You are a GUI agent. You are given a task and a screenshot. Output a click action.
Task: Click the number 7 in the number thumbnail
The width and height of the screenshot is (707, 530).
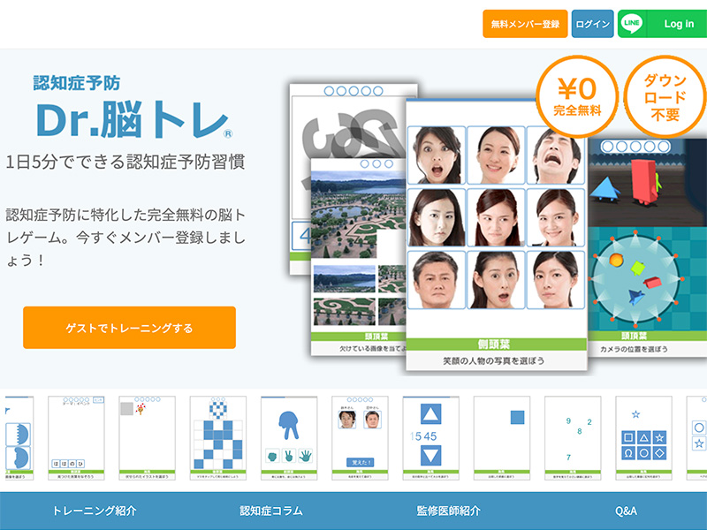coord(568,457)
